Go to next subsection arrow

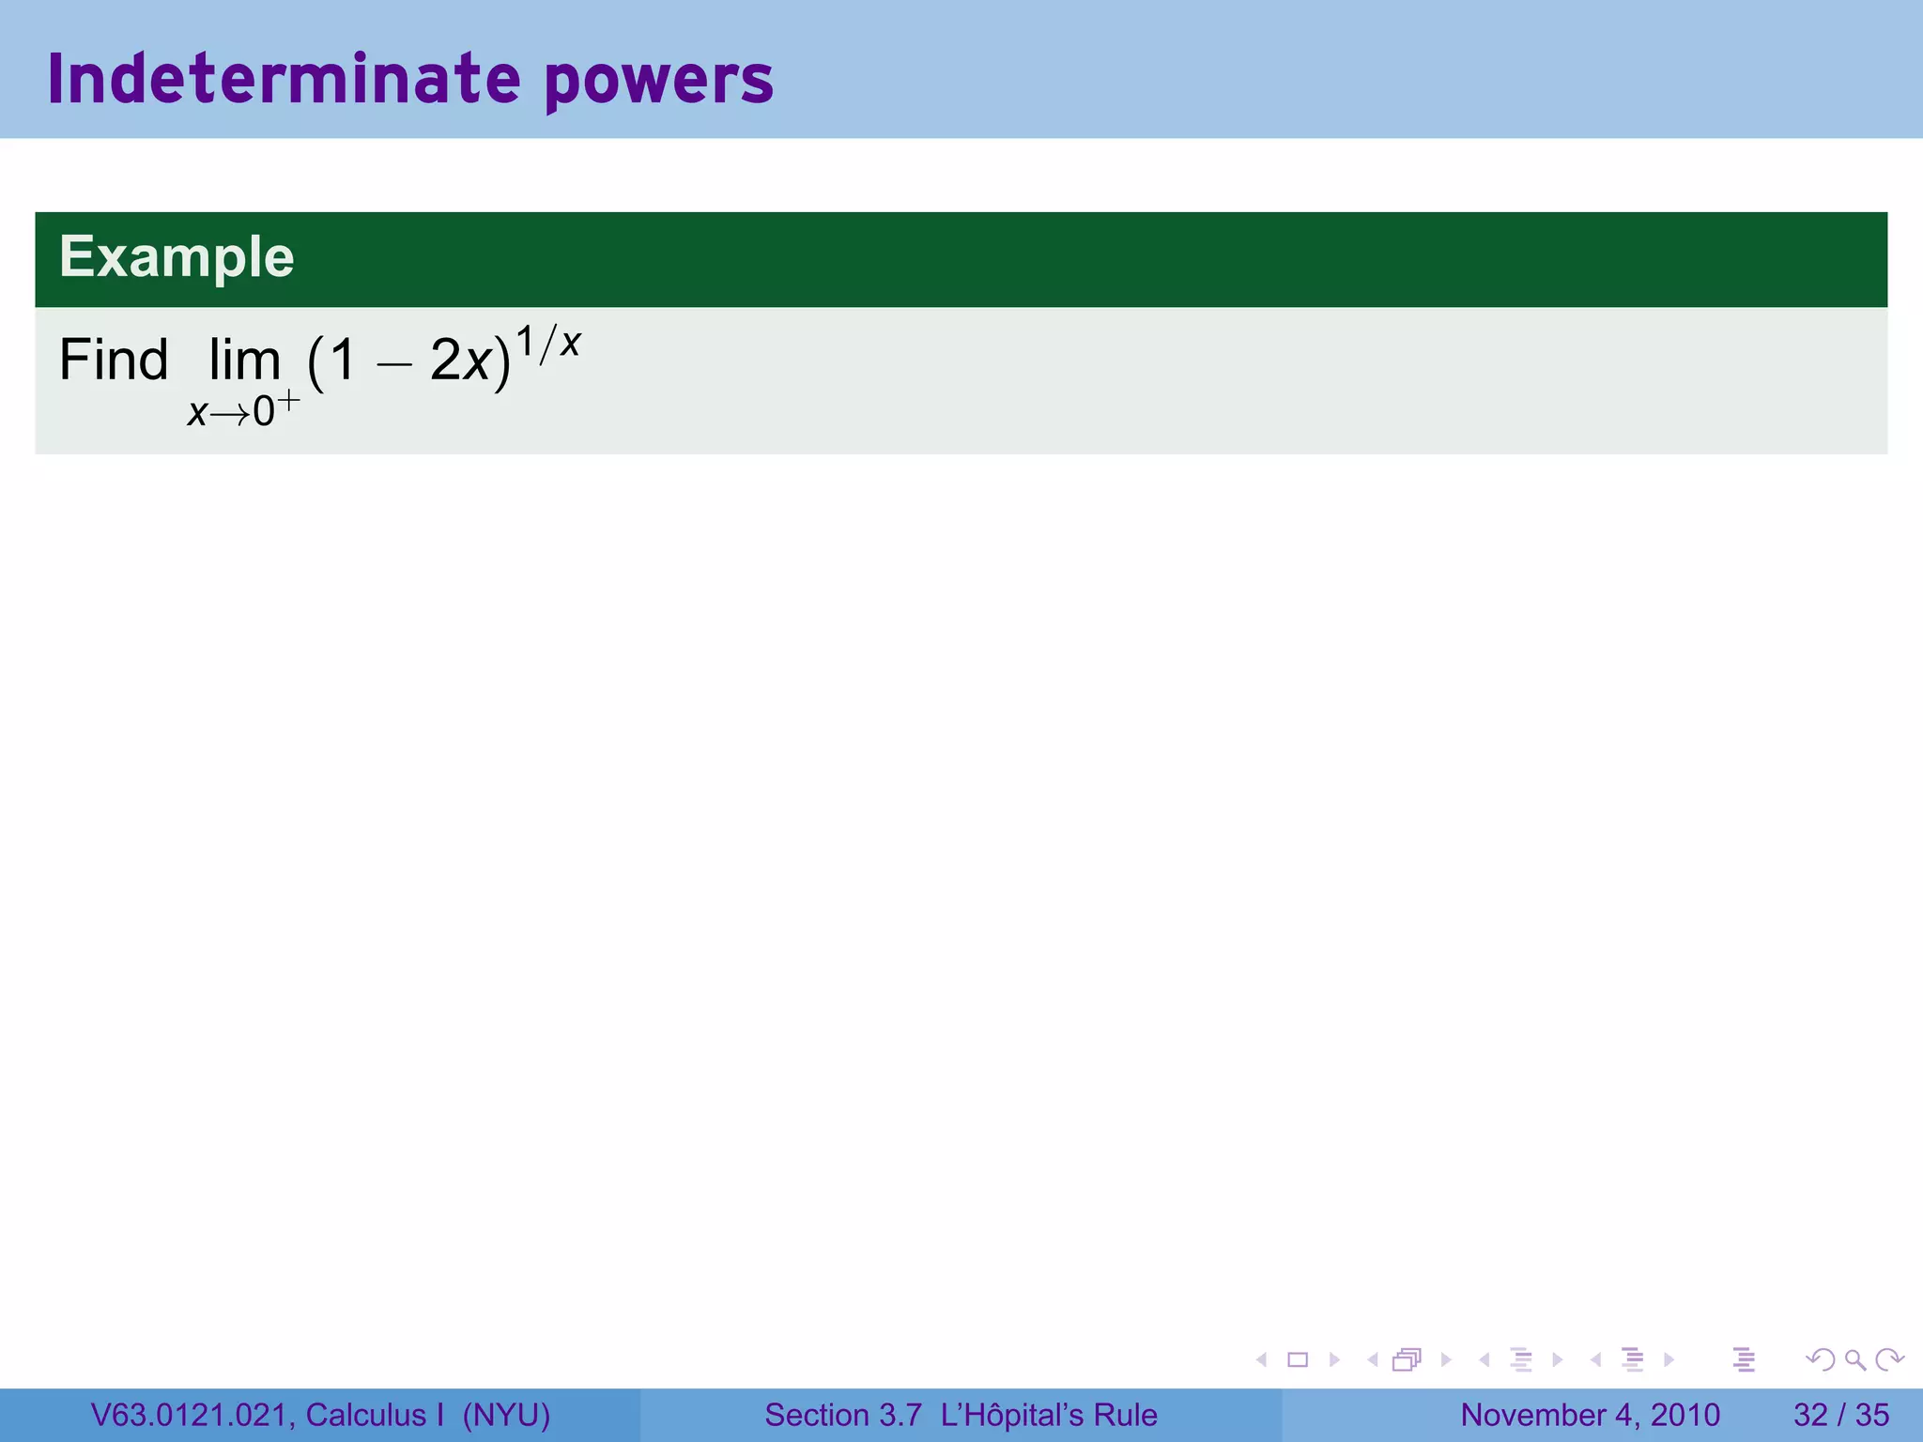pyautogui.click(x=1558, y=1359)
